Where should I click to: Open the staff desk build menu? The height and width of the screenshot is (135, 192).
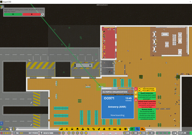click(x=83, y=129)
